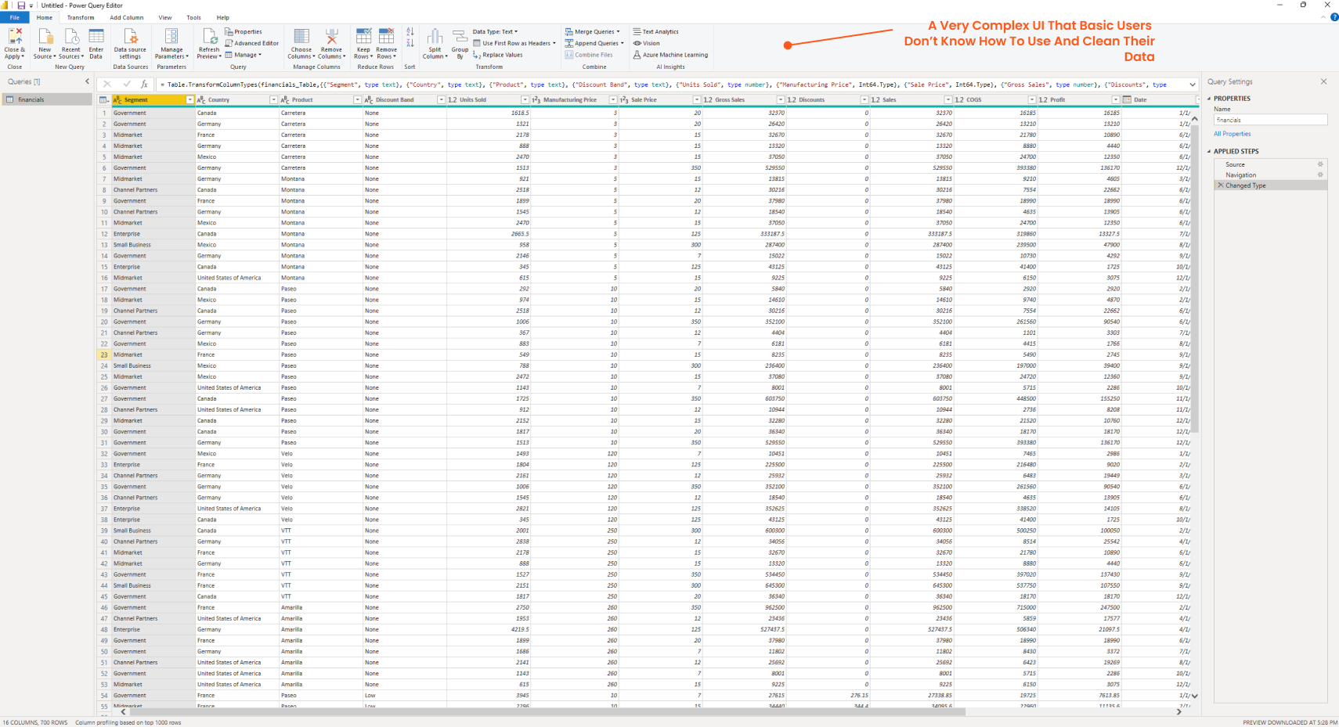Click the Close & Apply icon
This screenshot has height=727, width=1339.
14,37
